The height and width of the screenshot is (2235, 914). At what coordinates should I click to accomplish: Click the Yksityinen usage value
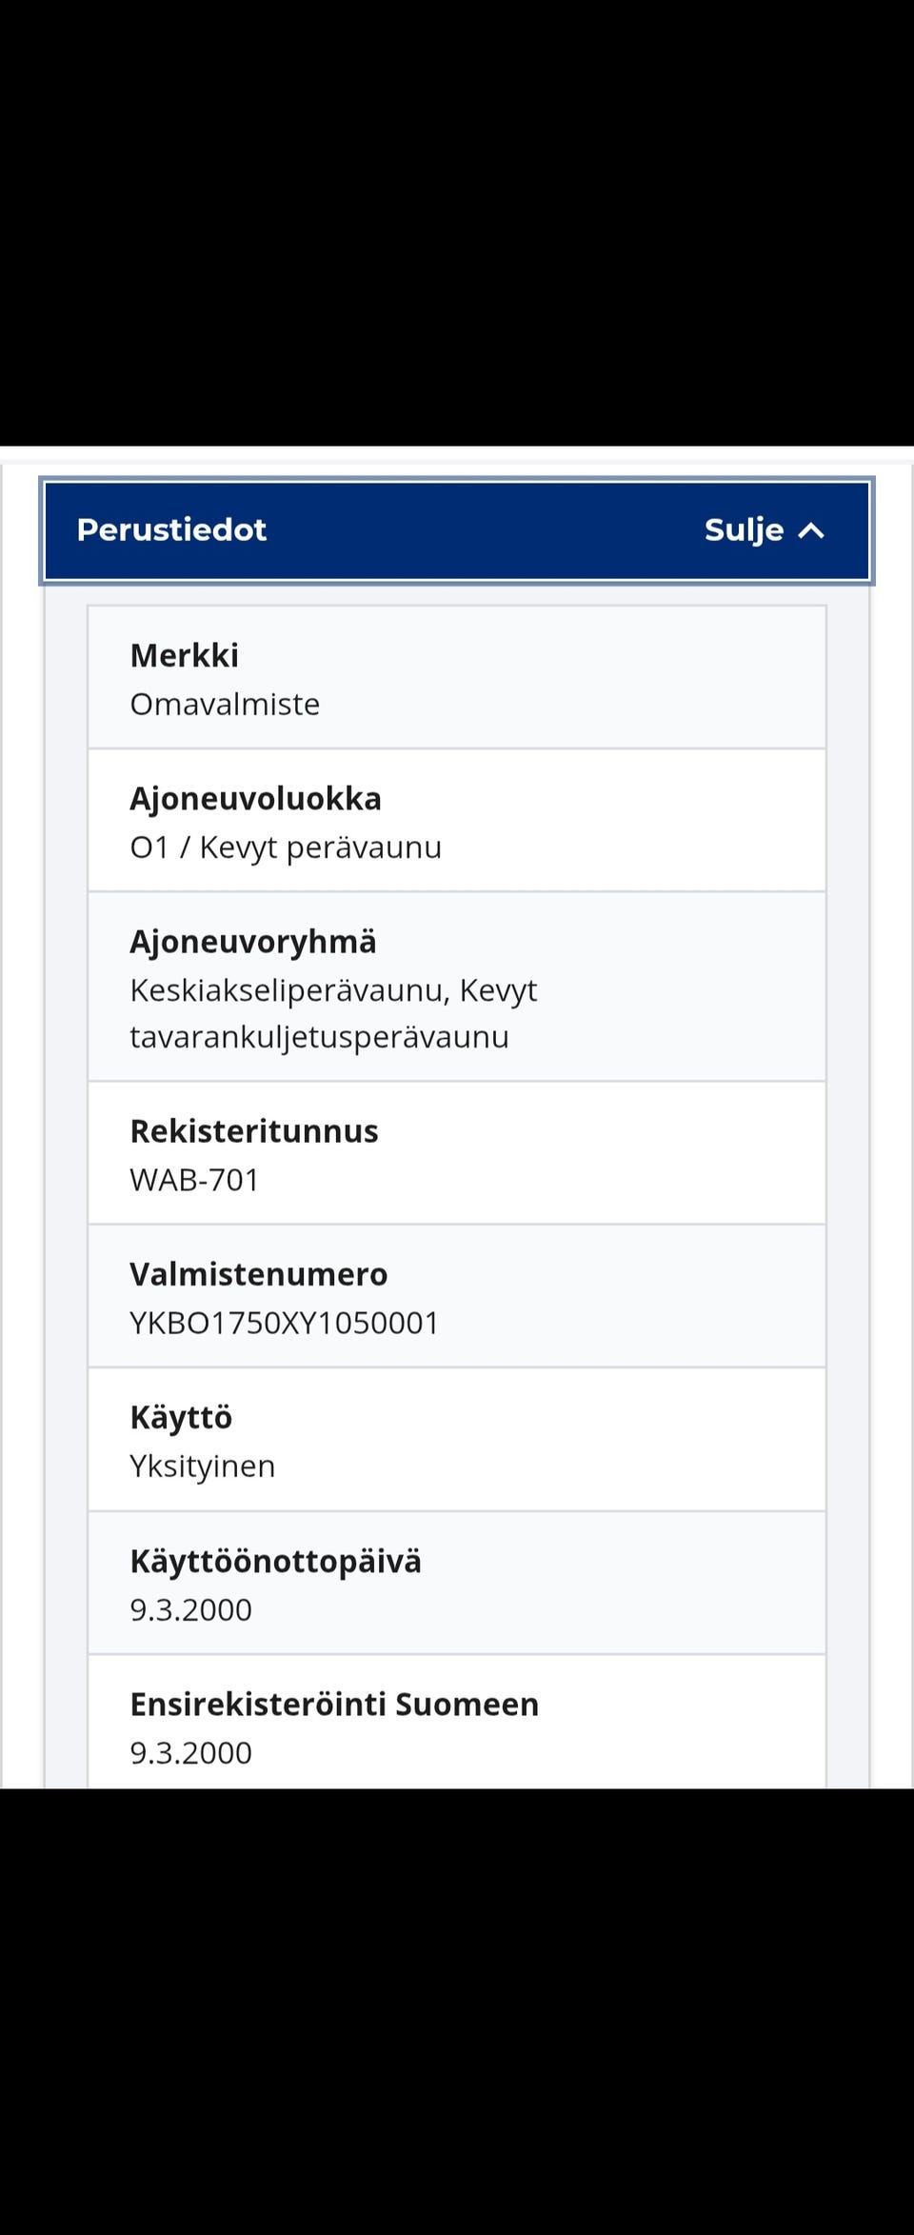tap(203, 1467)
